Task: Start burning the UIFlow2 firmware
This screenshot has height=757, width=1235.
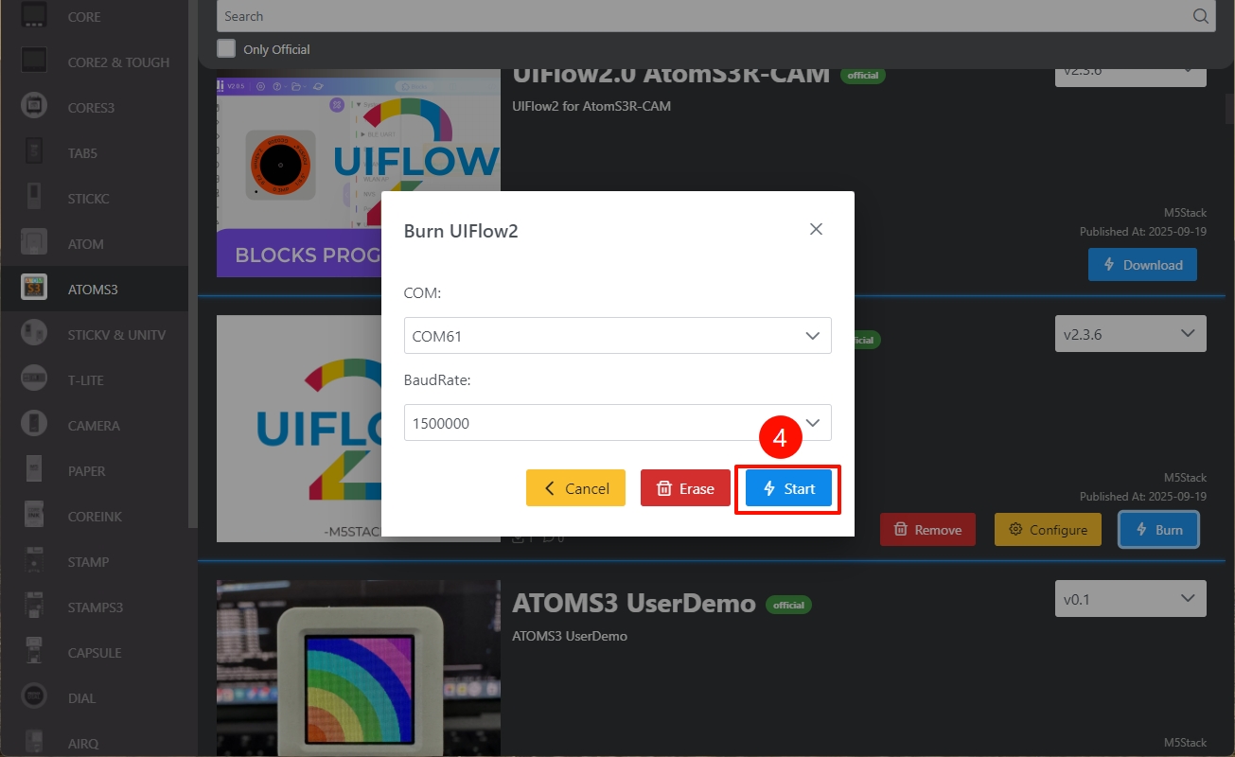Action: (x=788, y=488)
